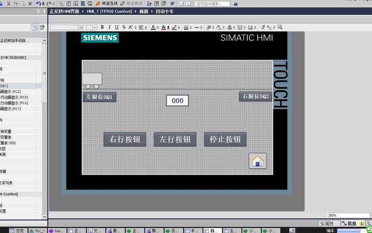
Task: Click the undo arrow icon
Action: [x=38, y=4]
